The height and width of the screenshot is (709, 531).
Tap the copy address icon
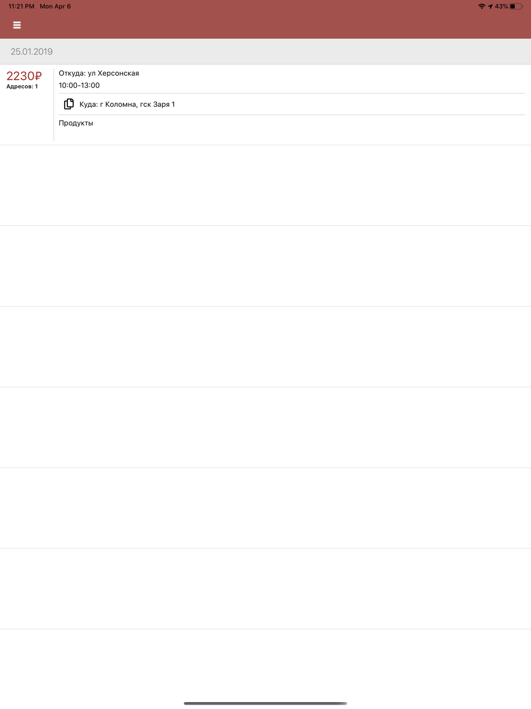pyautogui.click(x=69, y=104)
